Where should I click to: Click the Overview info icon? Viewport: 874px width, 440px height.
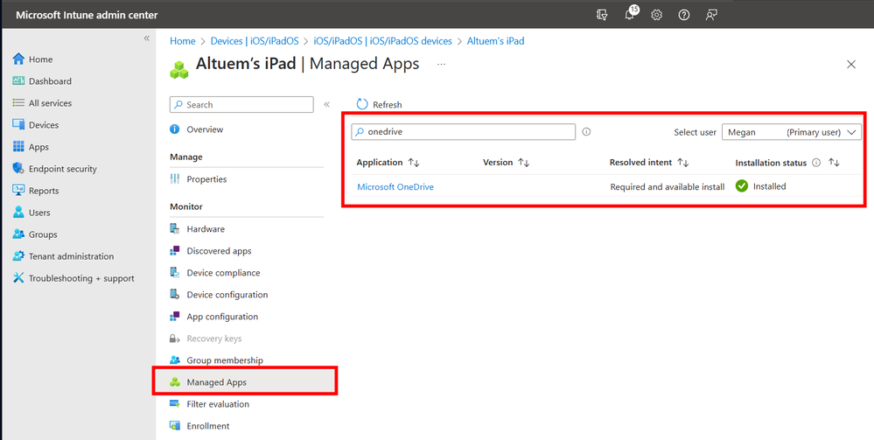tap(174, 129)
